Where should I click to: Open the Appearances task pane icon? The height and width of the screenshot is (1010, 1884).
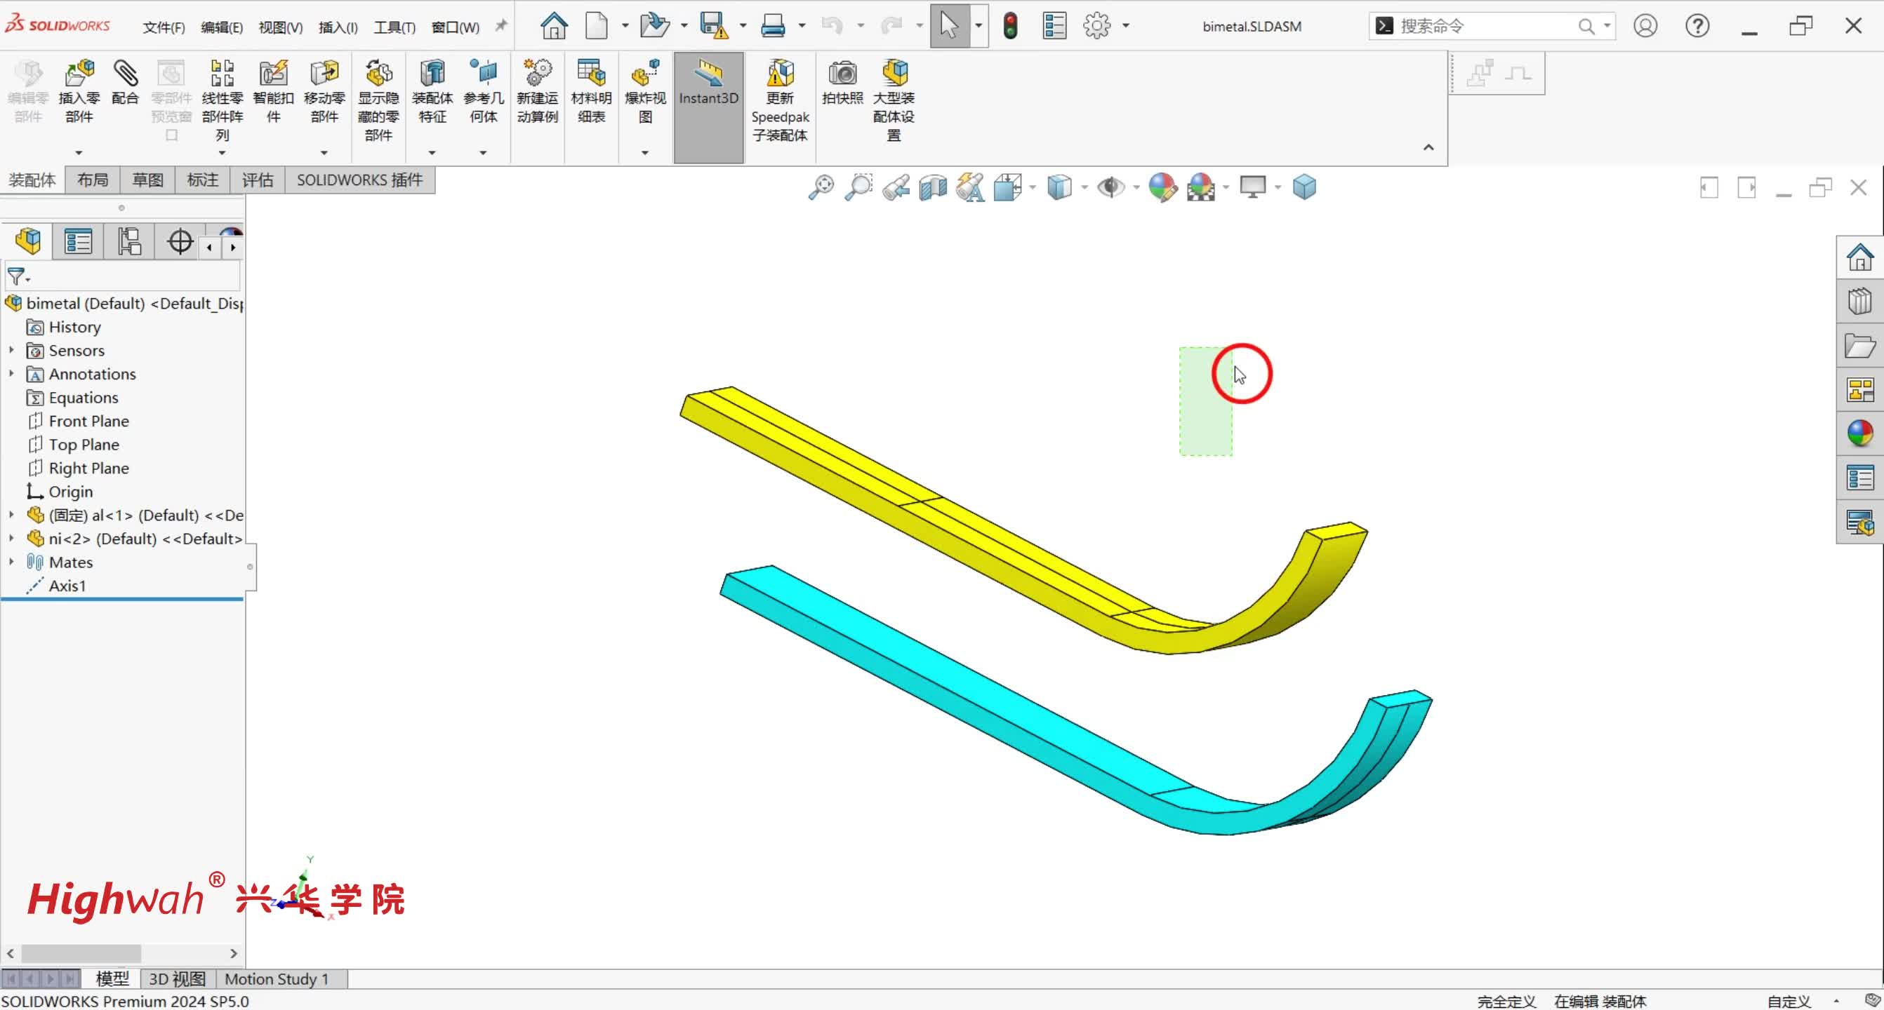tap(1859, 433)
